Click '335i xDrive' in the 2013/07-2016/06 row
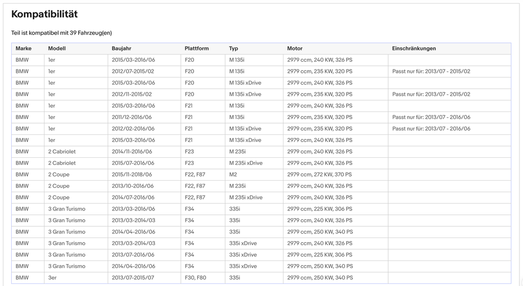The image size is (523, 286). (x=243, y=255)
